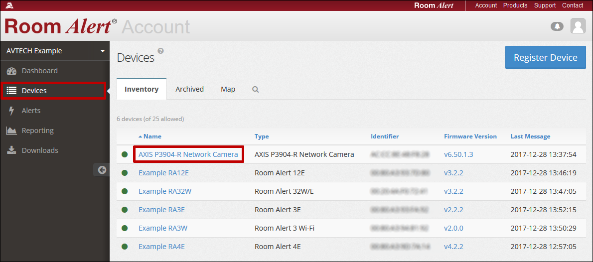This screenshot has width=593, height=262.
Task: Click the notification bell icon
Action: click(x=557, y=26)
